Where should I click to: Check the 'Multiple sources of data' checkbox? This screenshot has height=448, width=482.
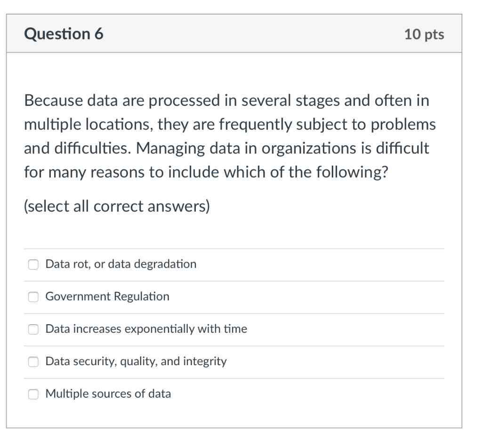coord(33,394)
